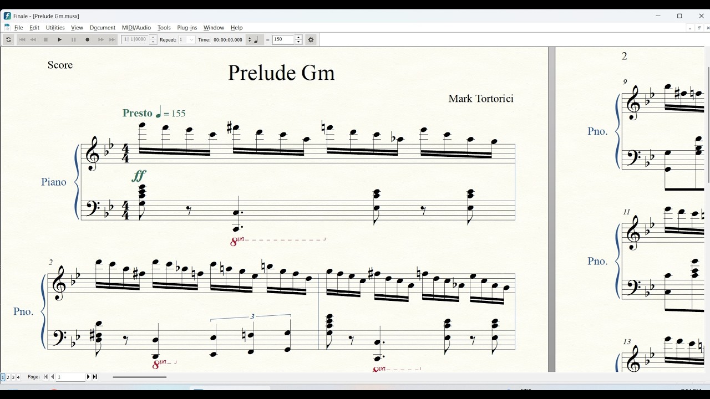
Task: Click the Time display 00:00:00.000
Action: 228,40
